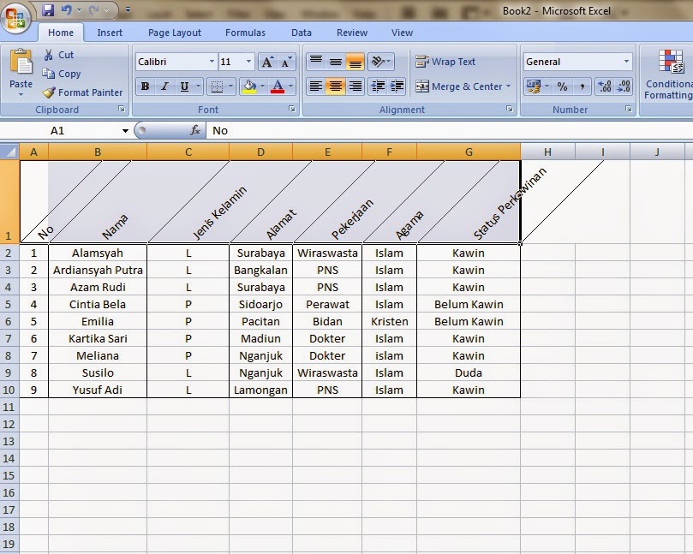This screenshot has width=693, height=554.
Task: Open the Office Button menu
Action: tap(15, 18)
